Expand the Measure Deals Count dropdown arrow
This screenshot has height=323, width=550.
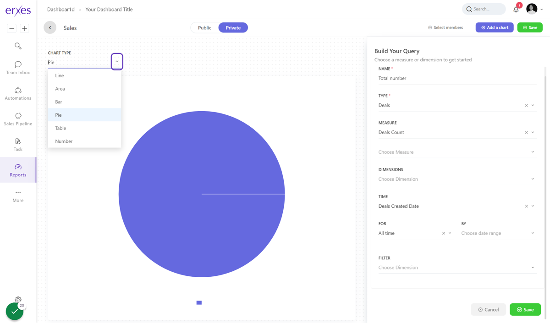click(533, 132)
